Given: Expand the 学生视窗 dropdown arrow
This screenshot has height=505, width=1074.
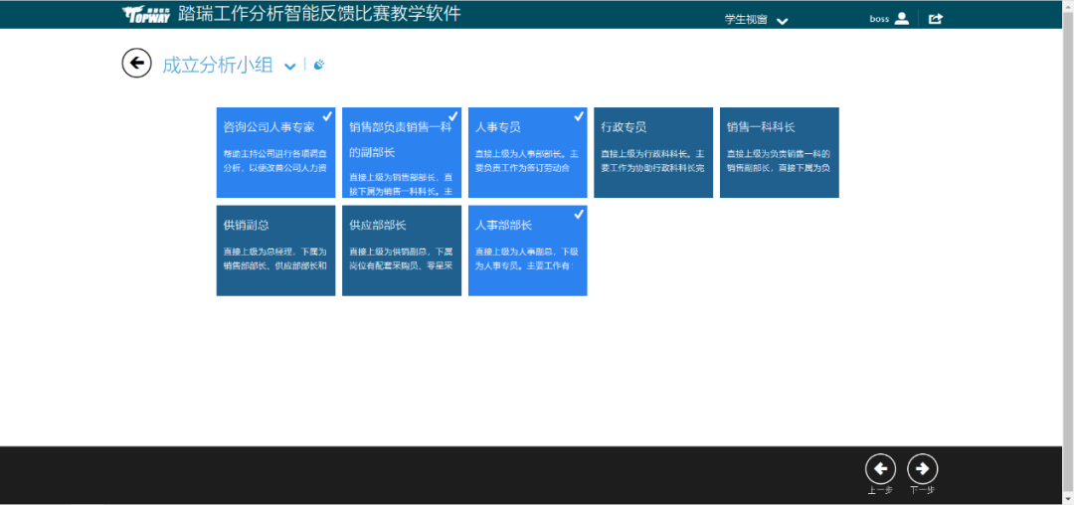Looking at the screenshot, I should click(x=782, y=21).
